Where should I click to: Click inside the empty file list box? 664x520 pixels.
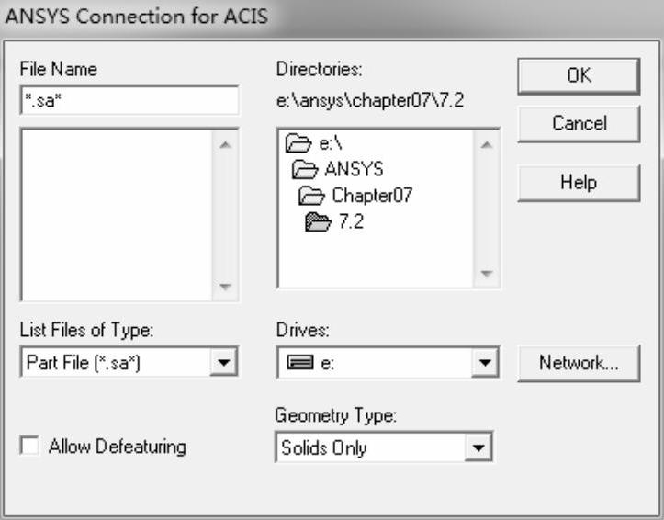(x=116, y=214)
